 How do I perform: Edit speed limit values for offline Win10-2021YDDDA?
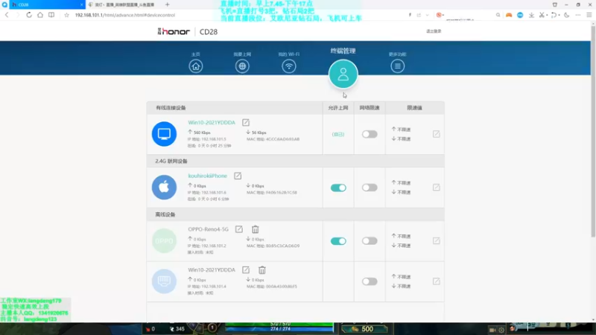tap(437, 281)
